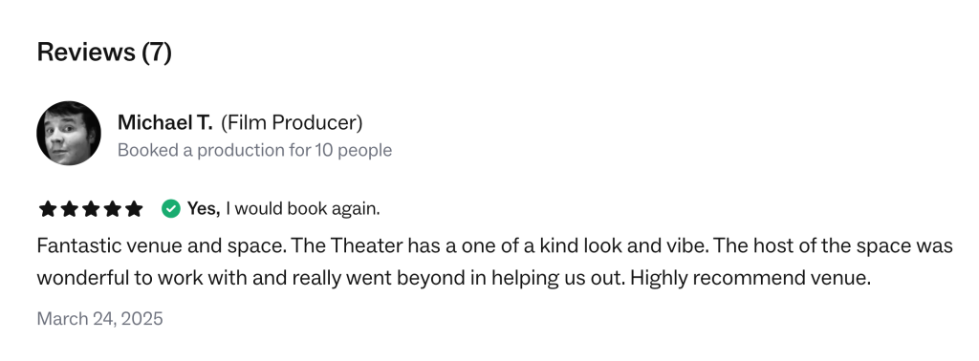Viewport: 979px width, 361px height.
Task: Click the "Fantastic venue and space" sentence
Action: click(x=162, y=246)
